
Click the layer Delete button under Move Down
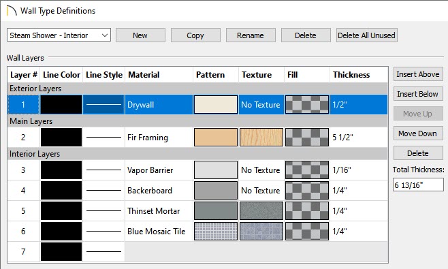pos(418,153)
